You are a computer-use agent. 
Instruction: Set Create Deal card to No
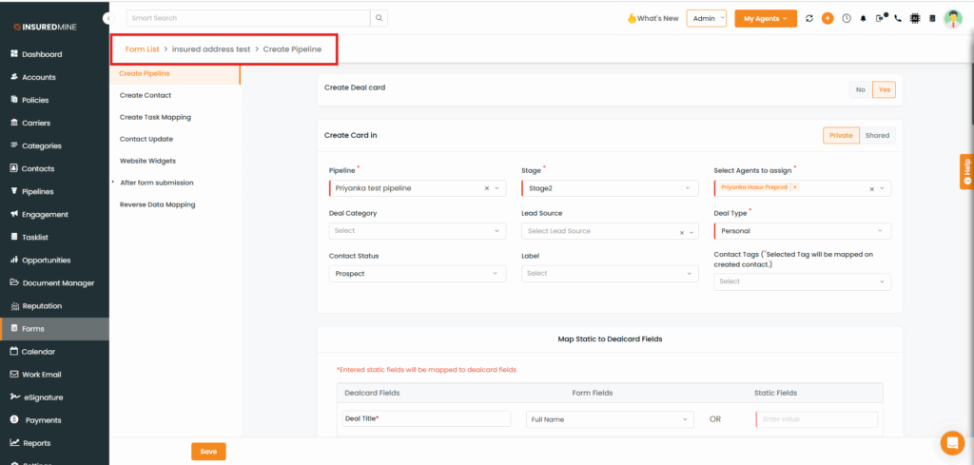[860, 89]
